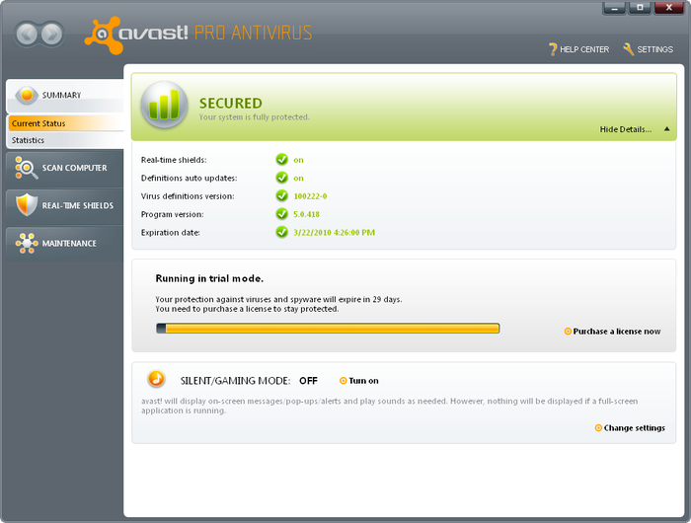Image resolution: width=691 pixels, height=523 pixels.
Task: Open Settings
Action: [648, 49]
